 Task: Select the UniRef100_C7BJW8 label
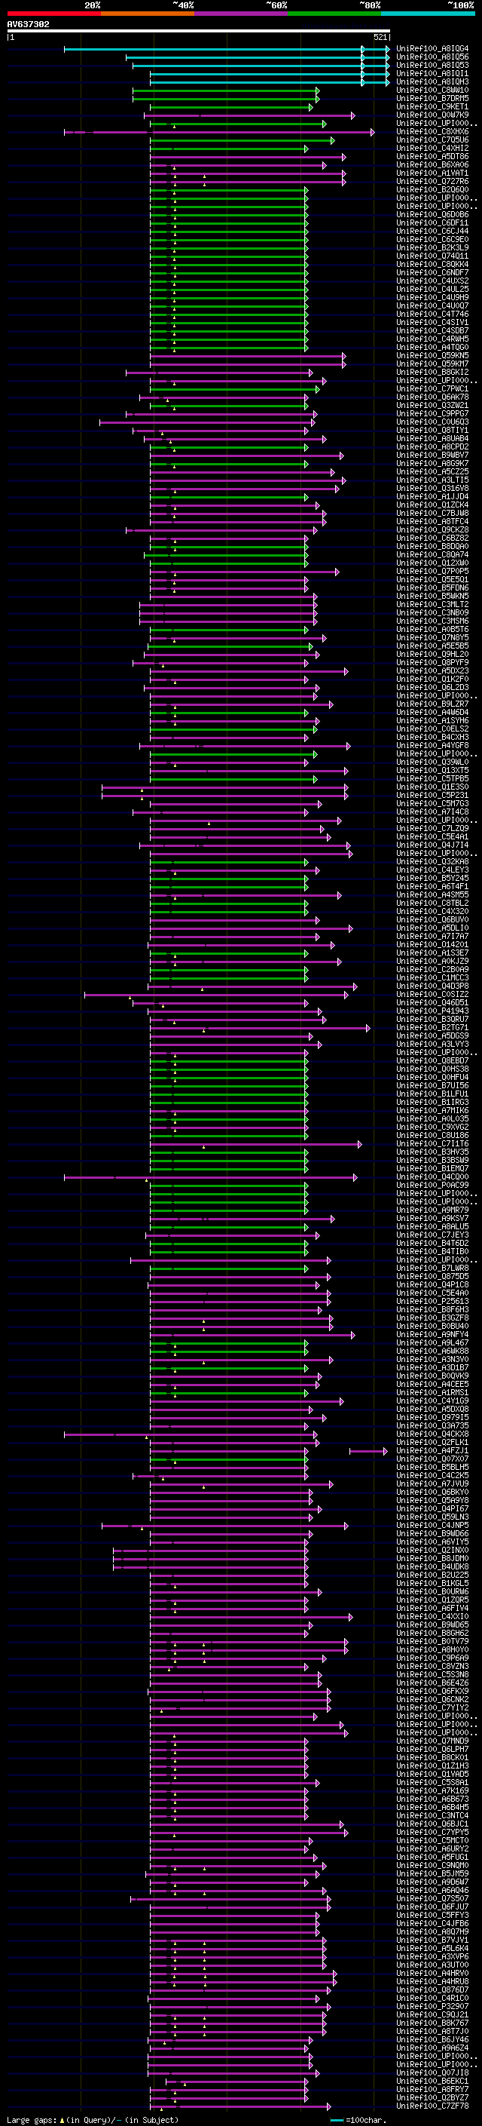[x=432, y=514]
